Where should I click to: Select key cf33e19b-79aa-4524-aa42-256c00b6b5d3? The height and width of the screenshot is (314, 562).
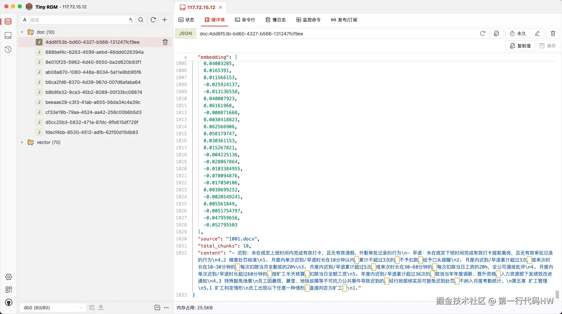pyautogui.click(x=94, y=112)
